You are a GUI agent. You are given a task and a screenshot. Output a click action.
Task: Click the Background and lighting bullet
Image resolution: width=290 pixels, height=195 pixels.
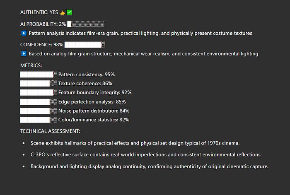point(150,166)
